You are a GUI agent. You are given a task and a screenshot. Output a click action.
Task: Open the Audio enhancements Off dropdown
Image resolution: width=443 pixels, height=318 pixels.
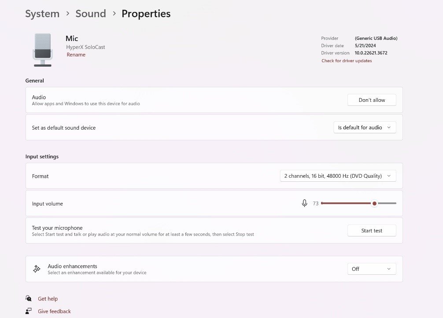[371, 269]
